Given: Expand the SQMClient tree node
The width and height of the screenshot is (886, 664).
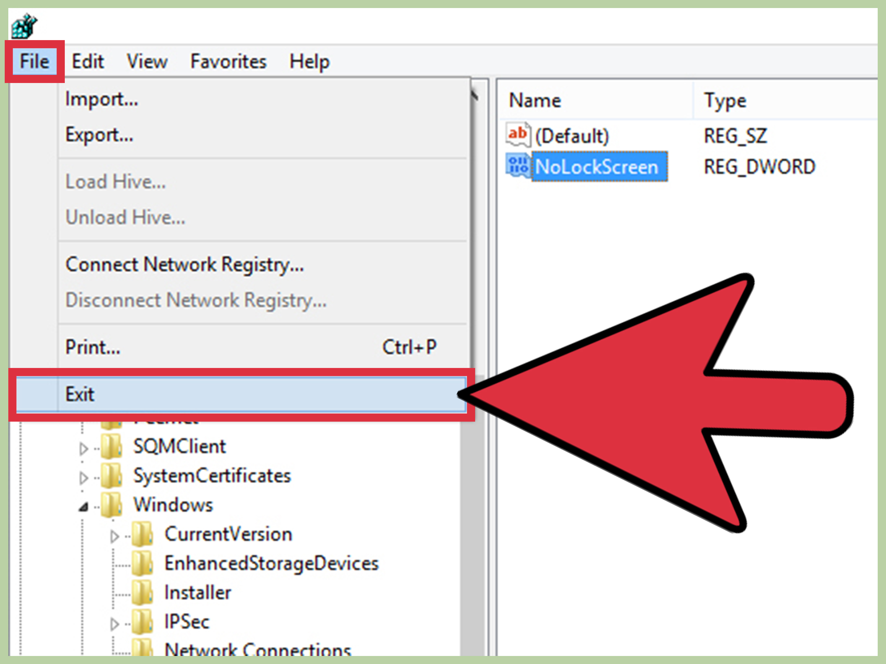Looking at the screenshot, I should pos(83,449).
